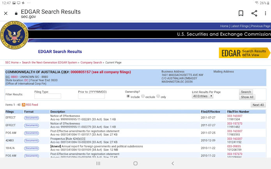Click the 18-K/A filing type cell
271x169 pixels.
[10, 148]
